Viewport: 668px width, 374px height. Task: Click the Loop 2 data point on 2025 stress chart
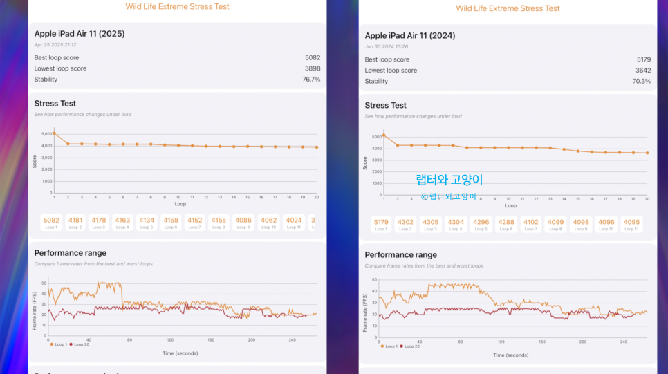click(x=68, y=144)
